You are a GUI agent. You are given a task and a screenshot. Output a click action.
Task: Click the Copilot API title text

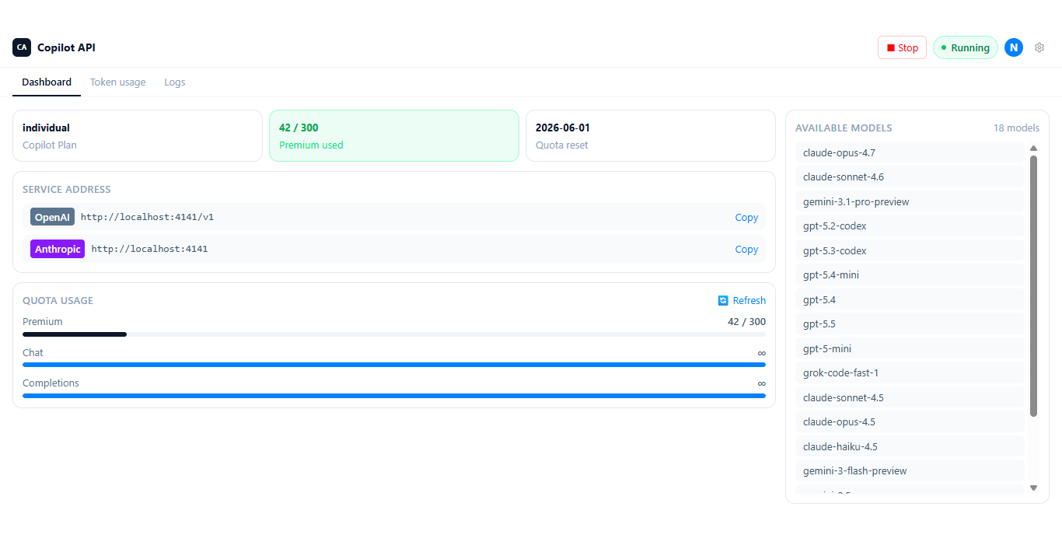coord(66,47)
